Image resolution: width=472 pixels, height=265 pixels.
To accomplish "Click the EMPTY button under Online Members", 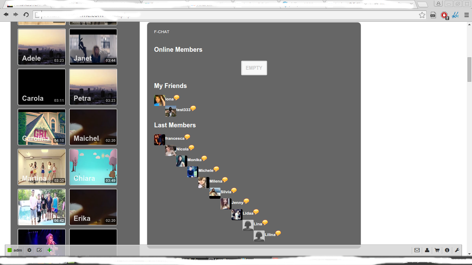I will click(254, 68).
